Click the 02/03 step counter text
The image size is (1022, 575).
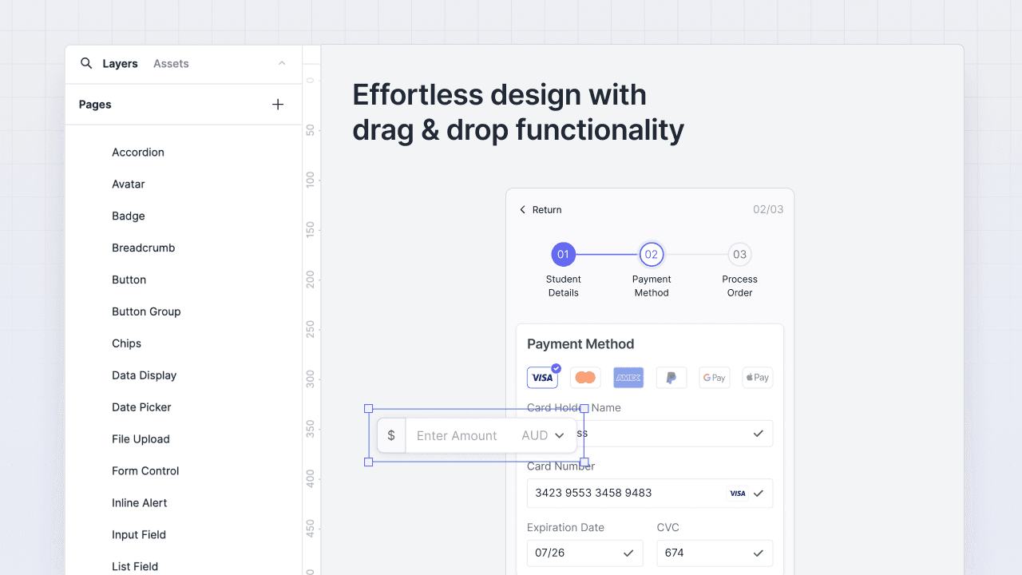click(x=768, y=210)
